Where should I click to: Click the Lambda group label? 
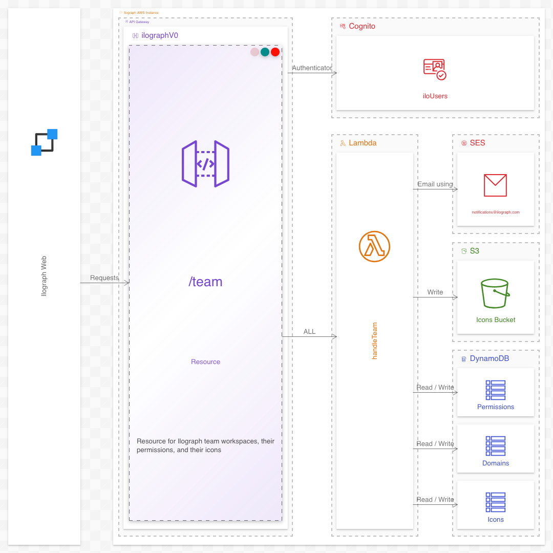(363, 143)
